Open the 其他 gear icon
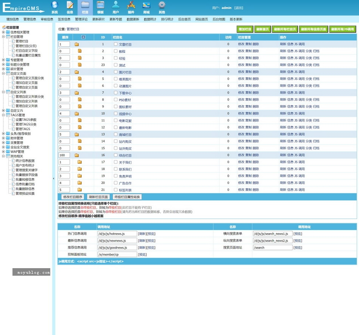359x335 pixels. [x=162, y=8]
